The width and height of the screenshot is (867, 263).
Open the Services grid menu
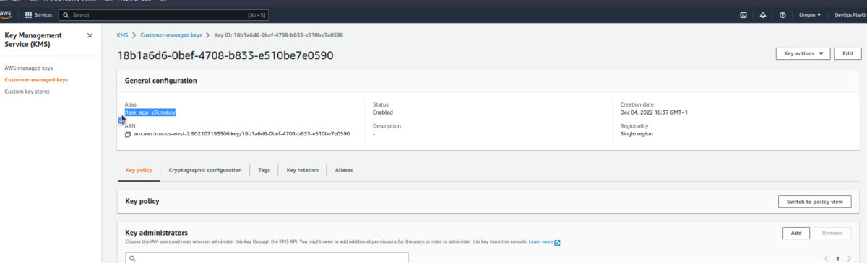point(38,14)
